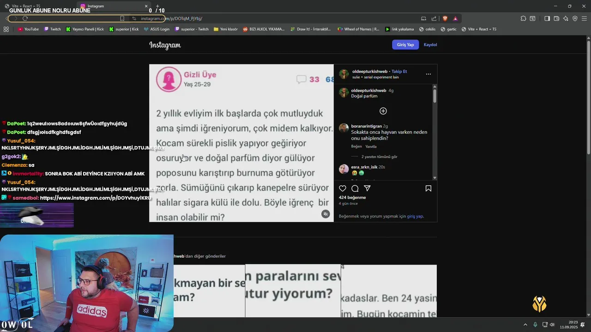The width and height of the screenshot is (591, 332).
Task: Click 'giriş yap' link below post
Action: pos(415,216)
